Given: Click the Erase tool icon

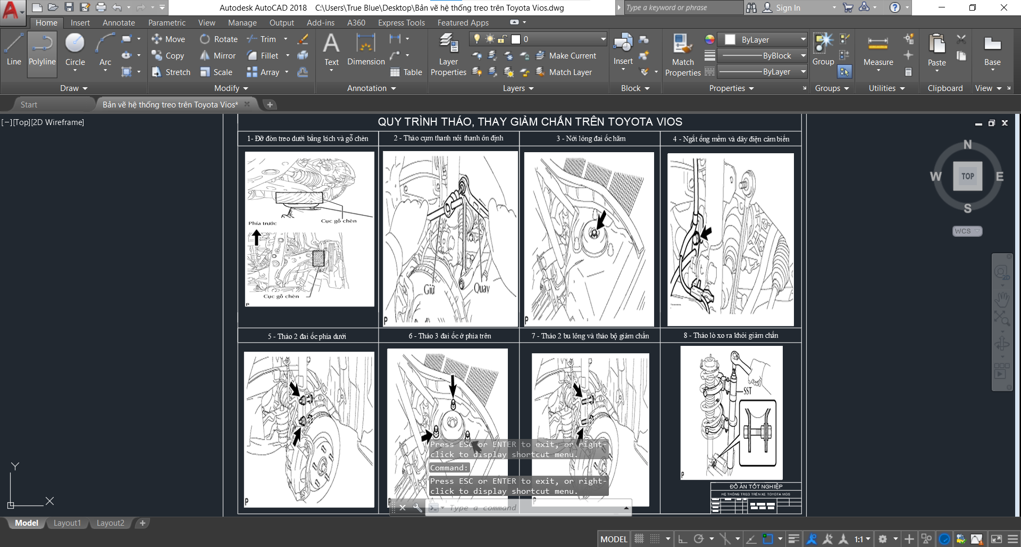Looking at the screenshot, I should point(303,39).
